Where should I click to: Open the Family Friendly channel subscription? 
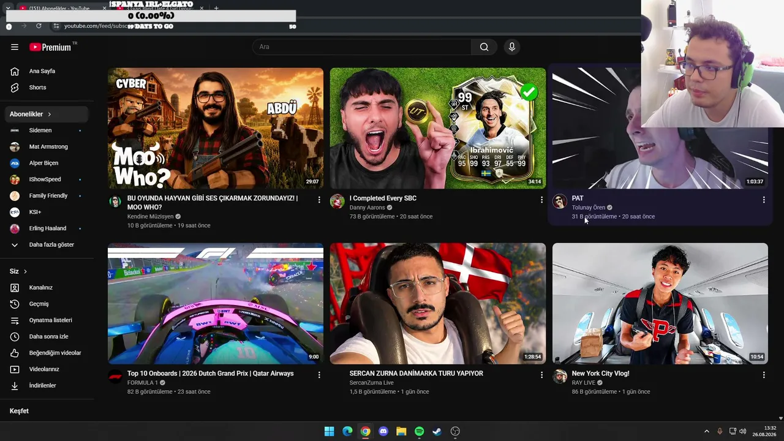pos(47,196)
